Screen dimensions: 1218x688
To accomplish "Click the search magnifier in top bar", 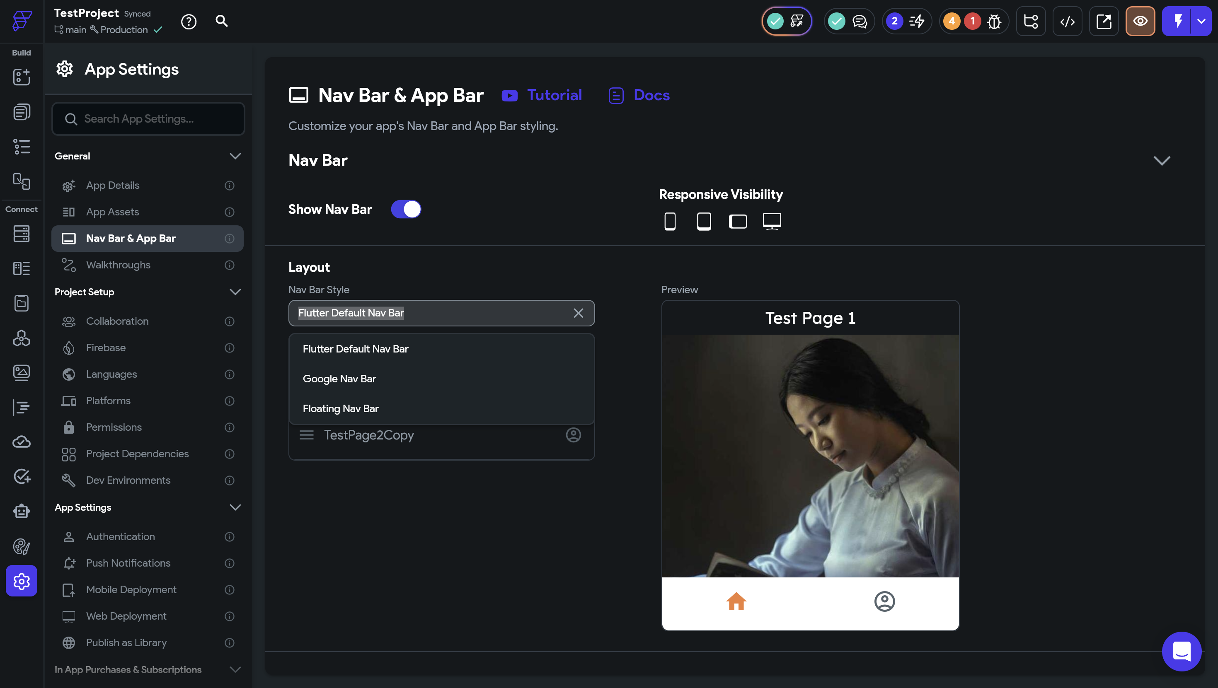I will 221,21.
